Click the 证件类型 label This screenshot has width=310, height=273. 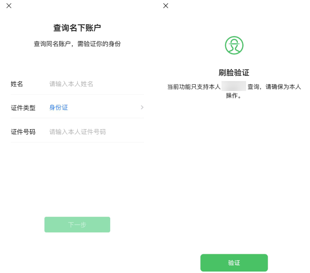click(23, 108)
